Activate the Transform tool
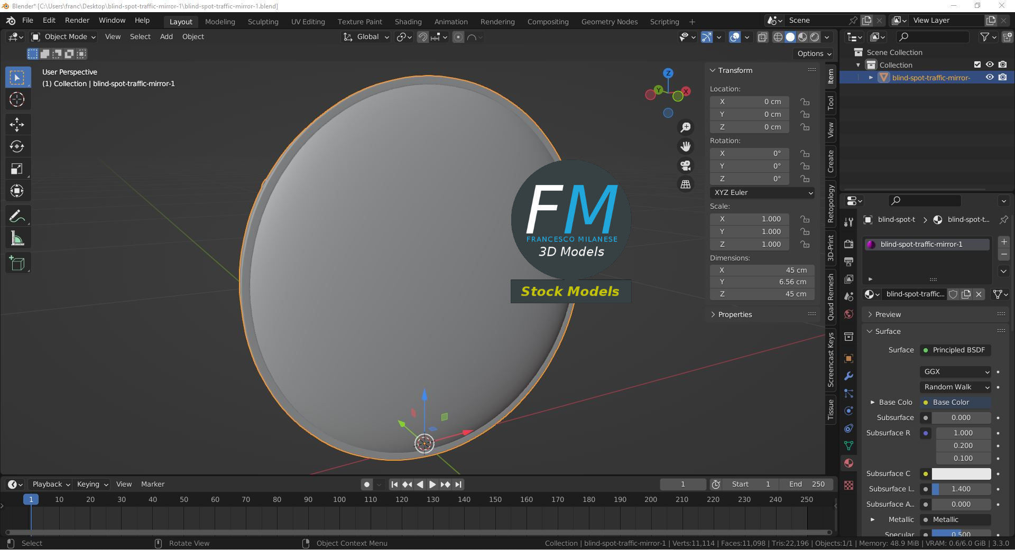1015x550 pixels. pos(17,191)
